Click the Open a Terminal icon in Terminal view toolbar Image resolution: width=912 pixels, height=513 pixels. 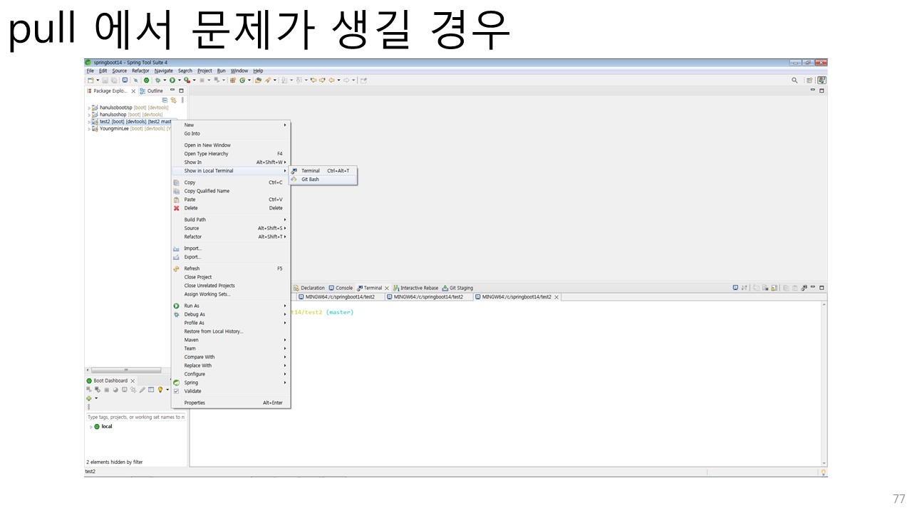[x=735, y=288]
